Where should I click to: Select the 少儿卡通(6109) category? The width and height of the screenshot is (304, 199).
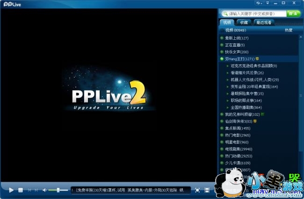[x=238, y=163]
